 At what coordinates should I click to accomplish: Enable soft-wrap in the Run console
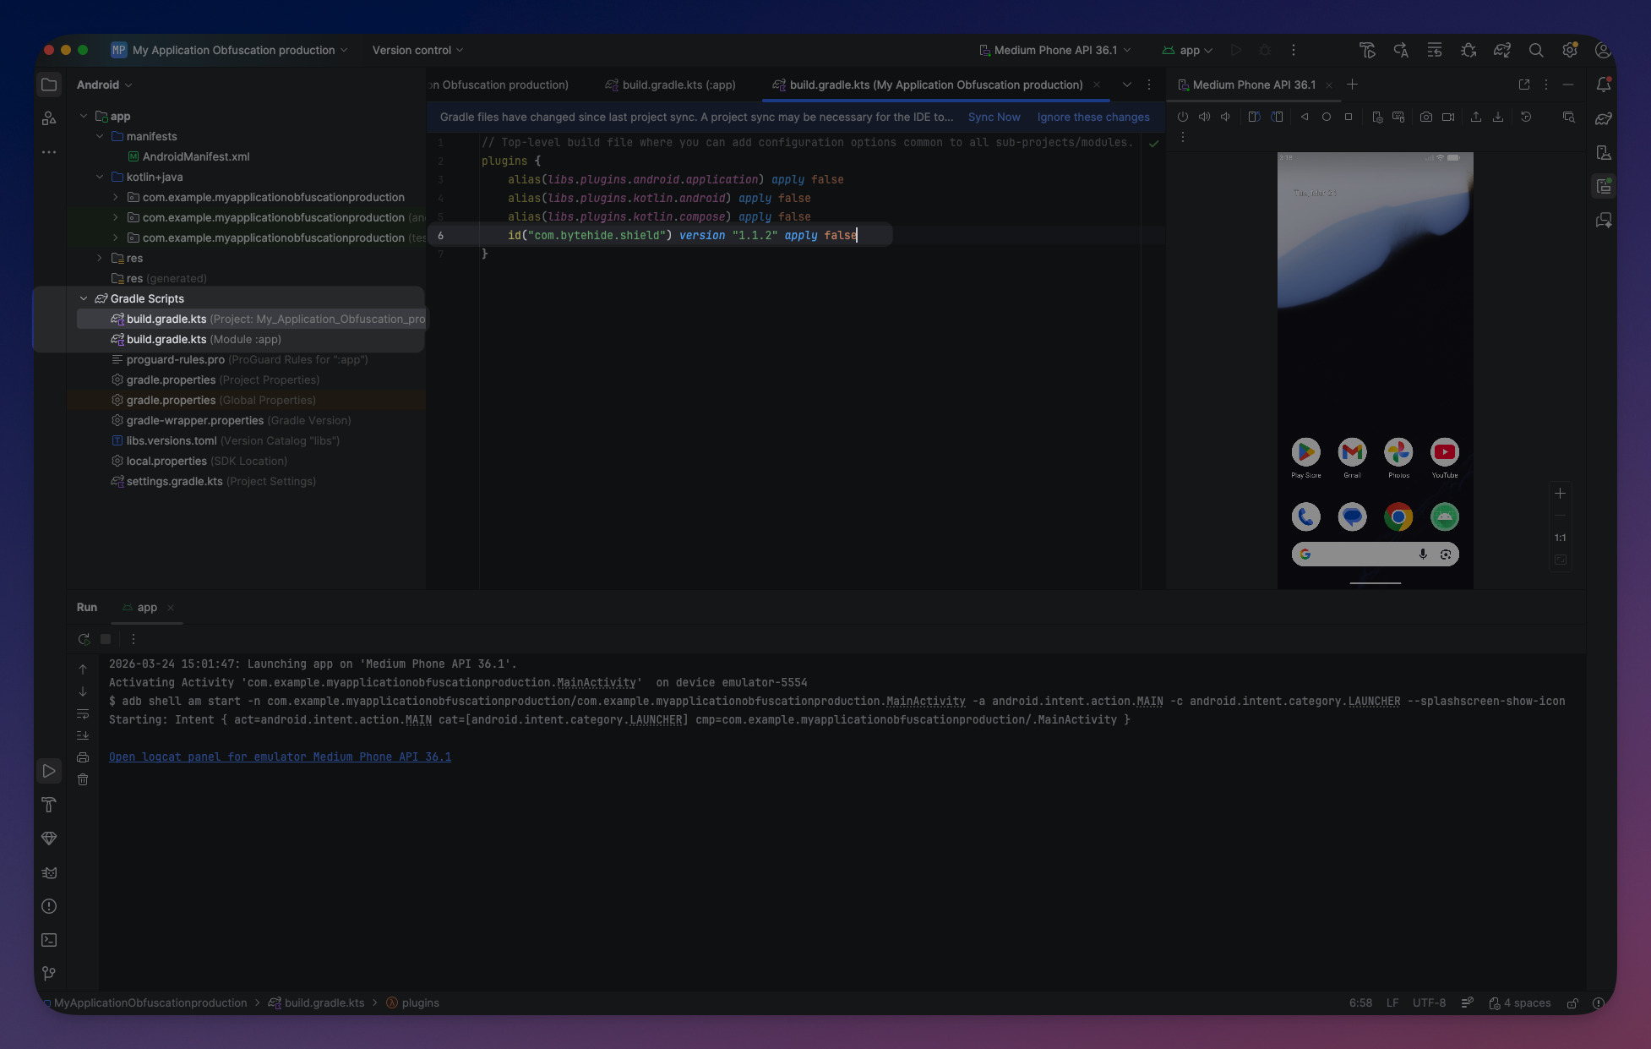(83, 713)
